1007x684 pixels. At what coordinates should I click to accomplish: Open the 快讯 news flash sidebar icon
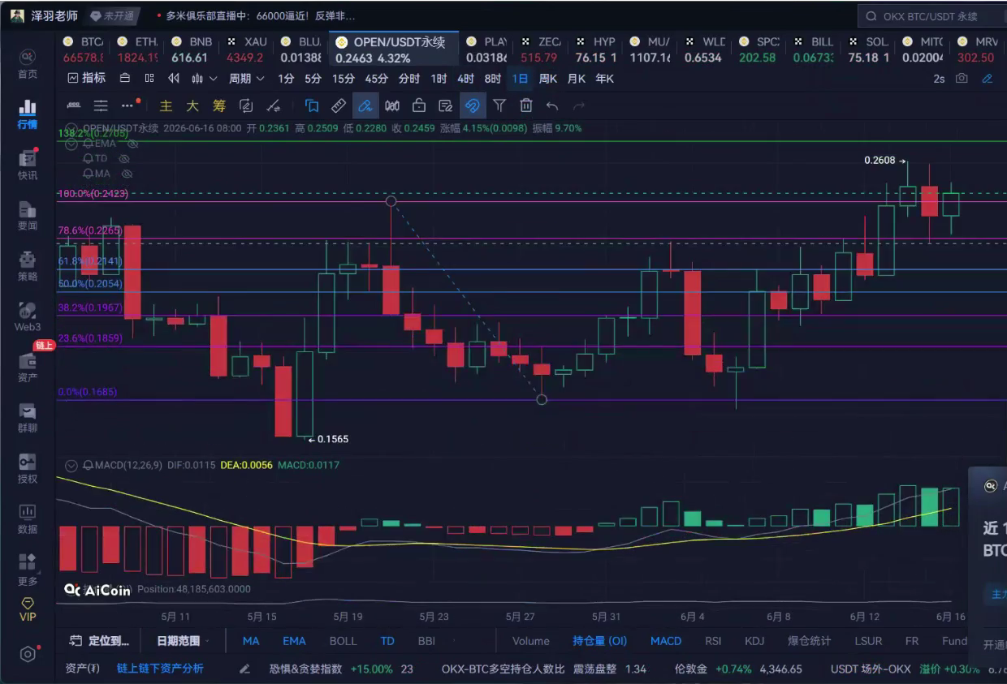pos(28,165)
